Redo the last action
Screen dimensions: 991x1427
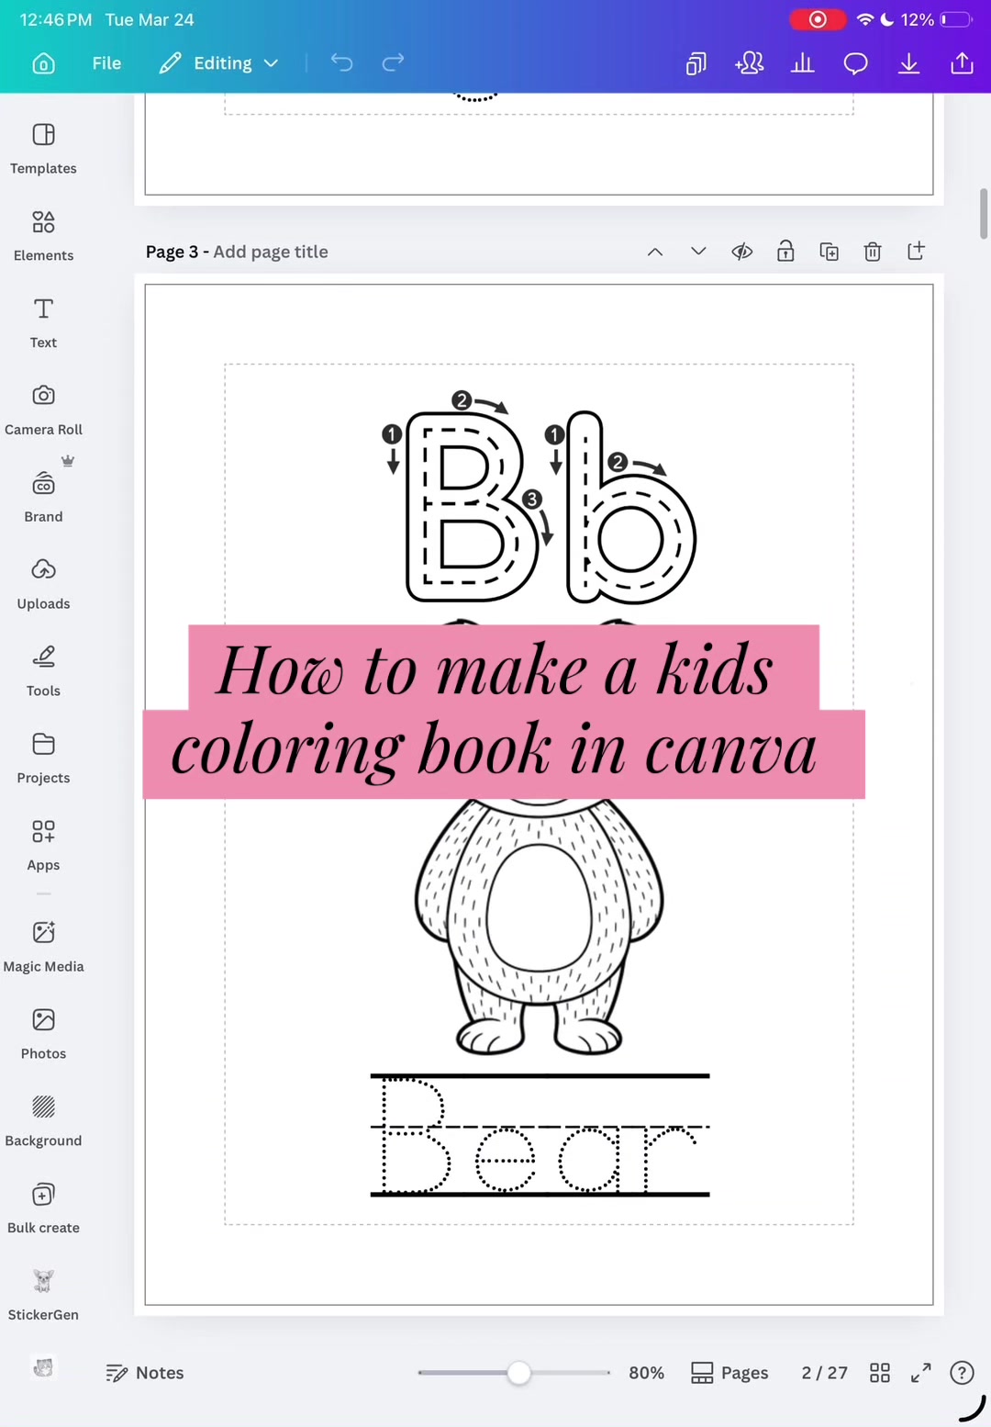393,62
